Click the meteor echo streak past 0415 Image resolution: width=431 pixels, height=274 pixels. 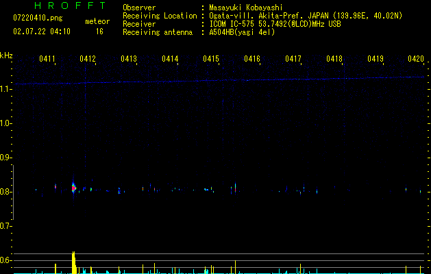235,188
